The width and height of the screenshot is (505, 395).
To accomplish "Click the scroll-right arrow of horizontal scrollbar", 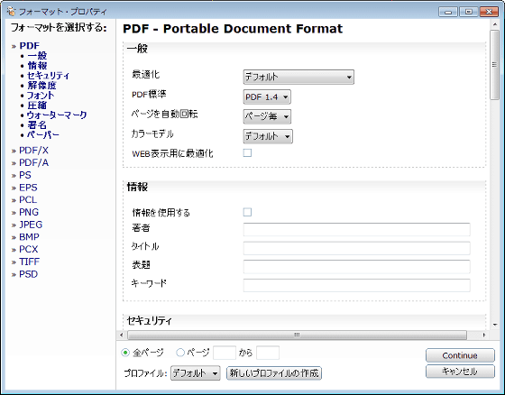I will 483,335.
